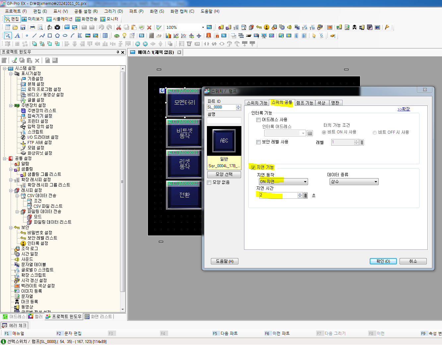Run error check green checkmark icon
This screenshot has width=442, height=345.
tap(159, 27)
